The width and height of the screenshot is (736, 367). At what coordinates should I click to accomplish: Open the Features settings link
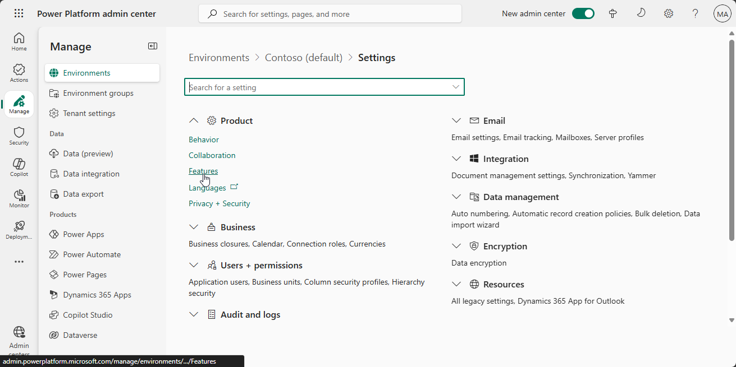203,171
